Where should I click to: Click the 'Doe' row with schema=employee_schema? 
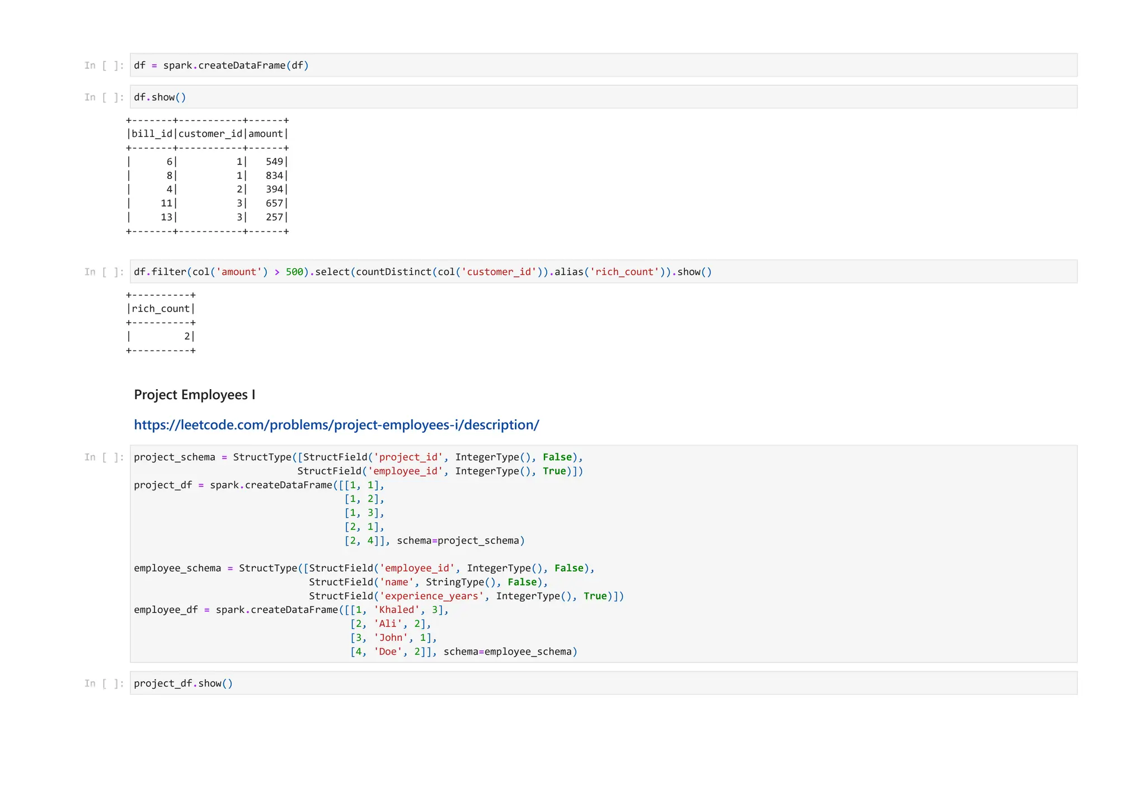463,652
